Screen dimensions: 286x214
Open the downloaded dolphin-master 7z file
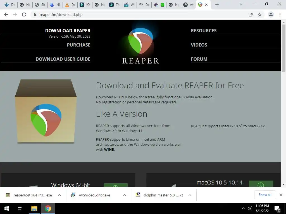(160, 195)
